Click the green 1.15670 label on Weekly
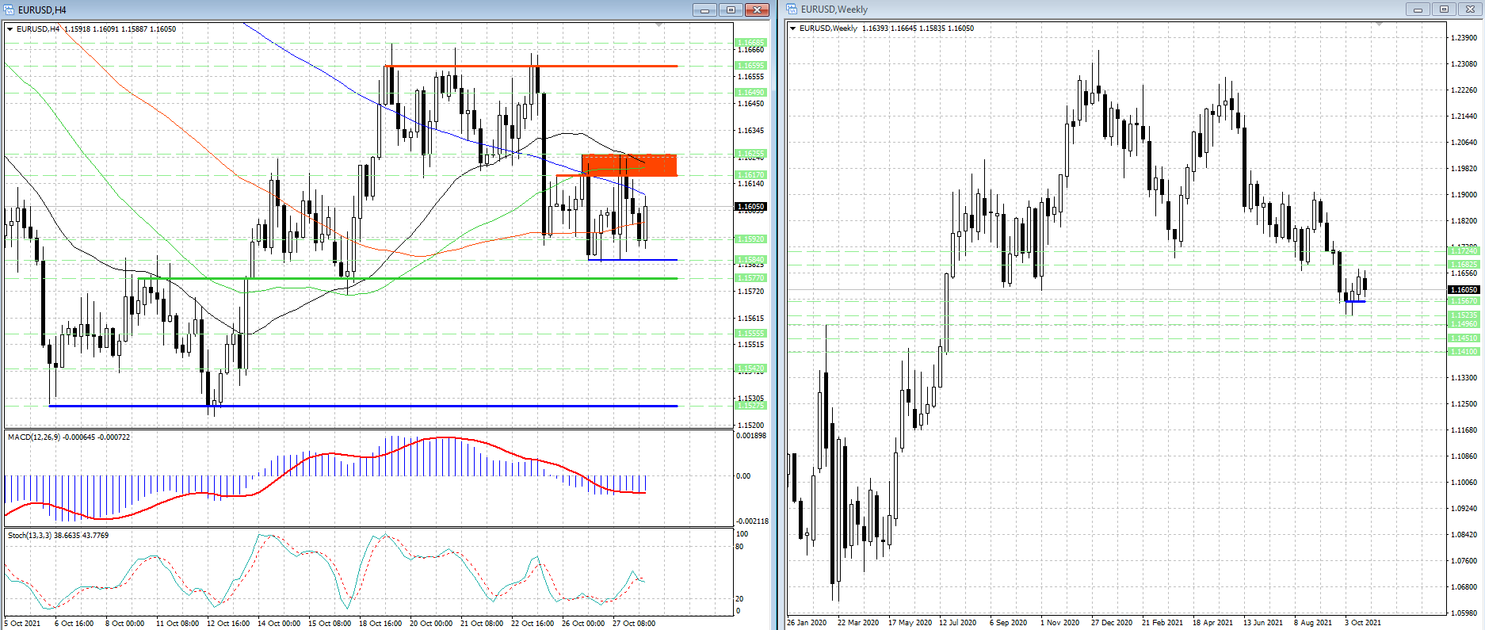Screen dimensions: 1485x630 click(1464, 301)
